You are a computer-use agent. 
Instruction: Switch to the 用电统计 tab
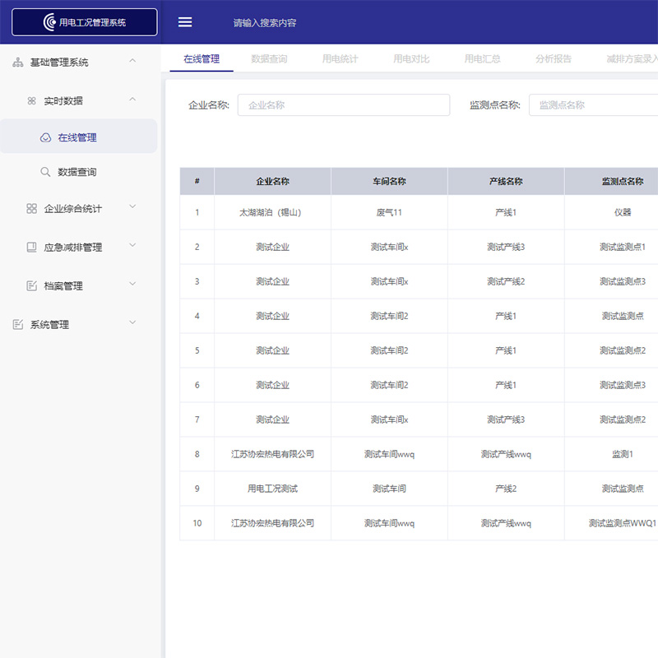340,58
